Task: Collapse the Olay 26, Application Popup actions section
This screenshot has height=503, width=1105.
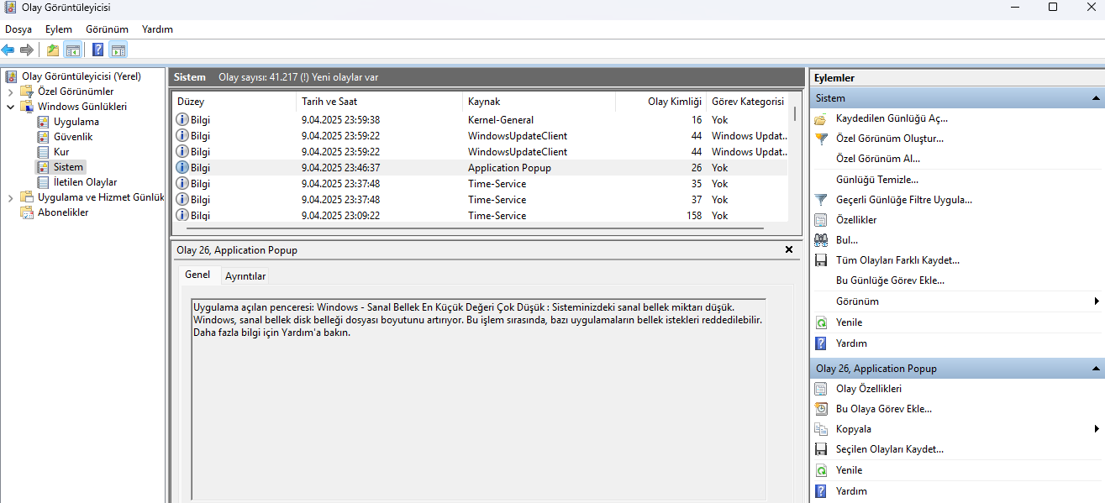Action: tap(1096, 369)
